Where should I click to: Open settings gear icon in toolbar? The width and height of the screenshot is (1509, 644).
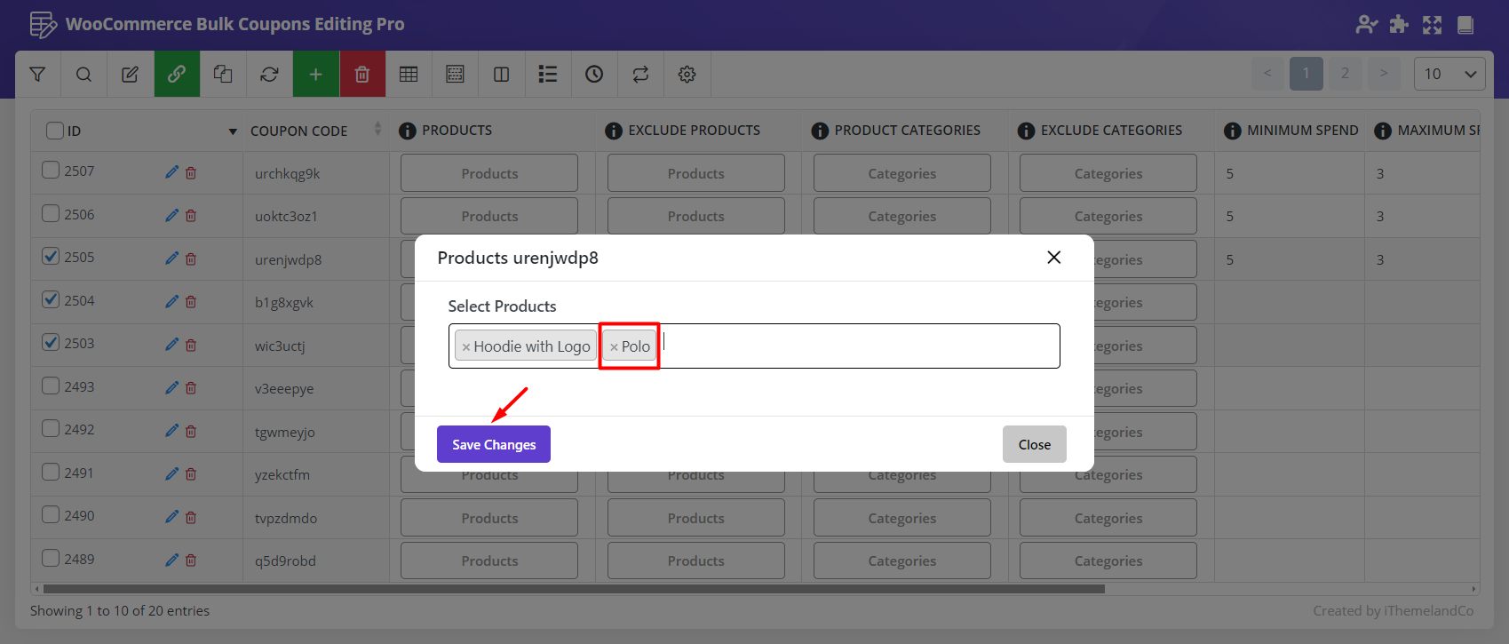[x=687, y=75]
